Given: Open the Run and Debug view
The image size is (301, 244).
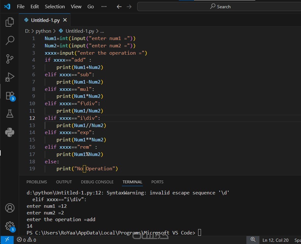Looking at the screenshot, I should pyautogui.click(x=10, y=77).
